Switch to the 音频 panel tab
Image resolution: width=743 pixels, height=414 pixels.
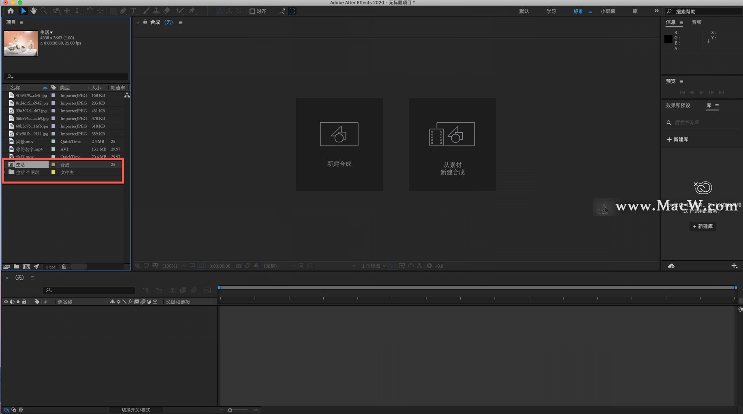point(696,22)
